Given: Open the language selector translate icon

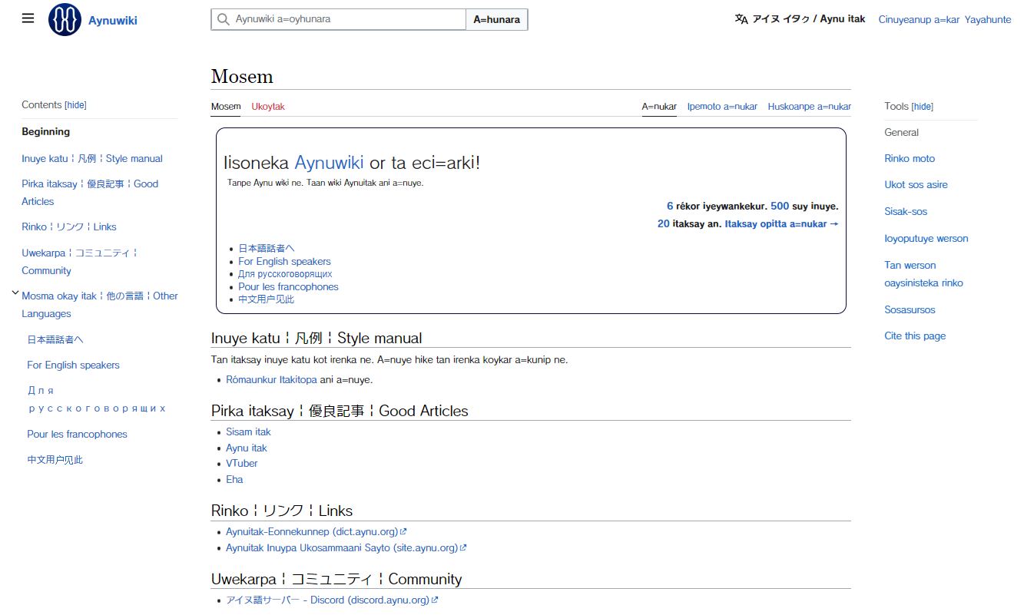Looking at the screenshot, I should [741, 19].
